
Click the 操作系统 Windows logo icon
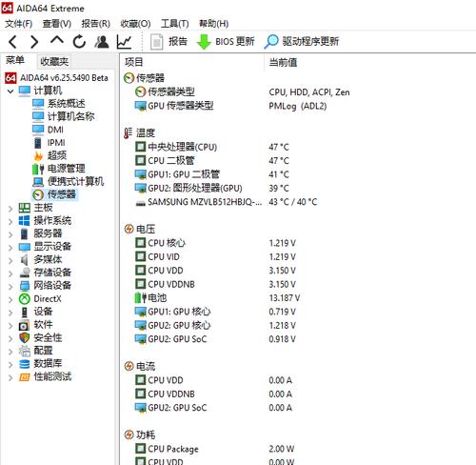point(25,221)
